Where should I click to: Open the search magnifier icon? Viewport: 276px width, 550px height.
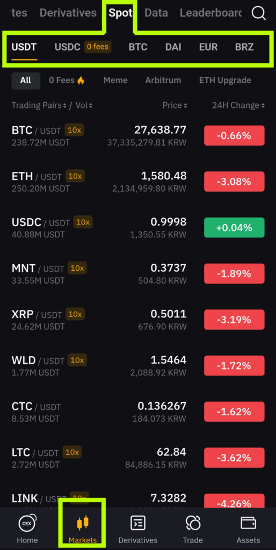coord(259,13)
